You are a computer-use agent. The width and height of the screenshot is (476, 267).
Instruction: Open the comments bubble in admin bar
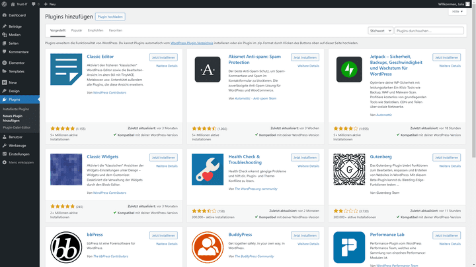pyautogui.click(x=36, y=4)
